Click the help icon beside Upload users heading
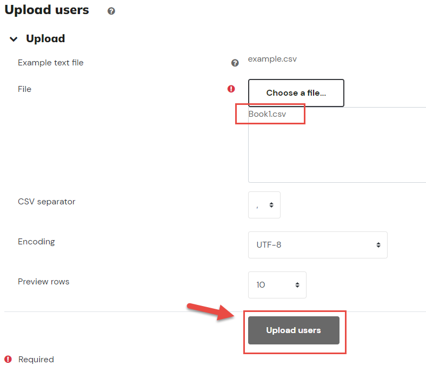The width and height of the screenshot is (426, 372). [111, 11]
